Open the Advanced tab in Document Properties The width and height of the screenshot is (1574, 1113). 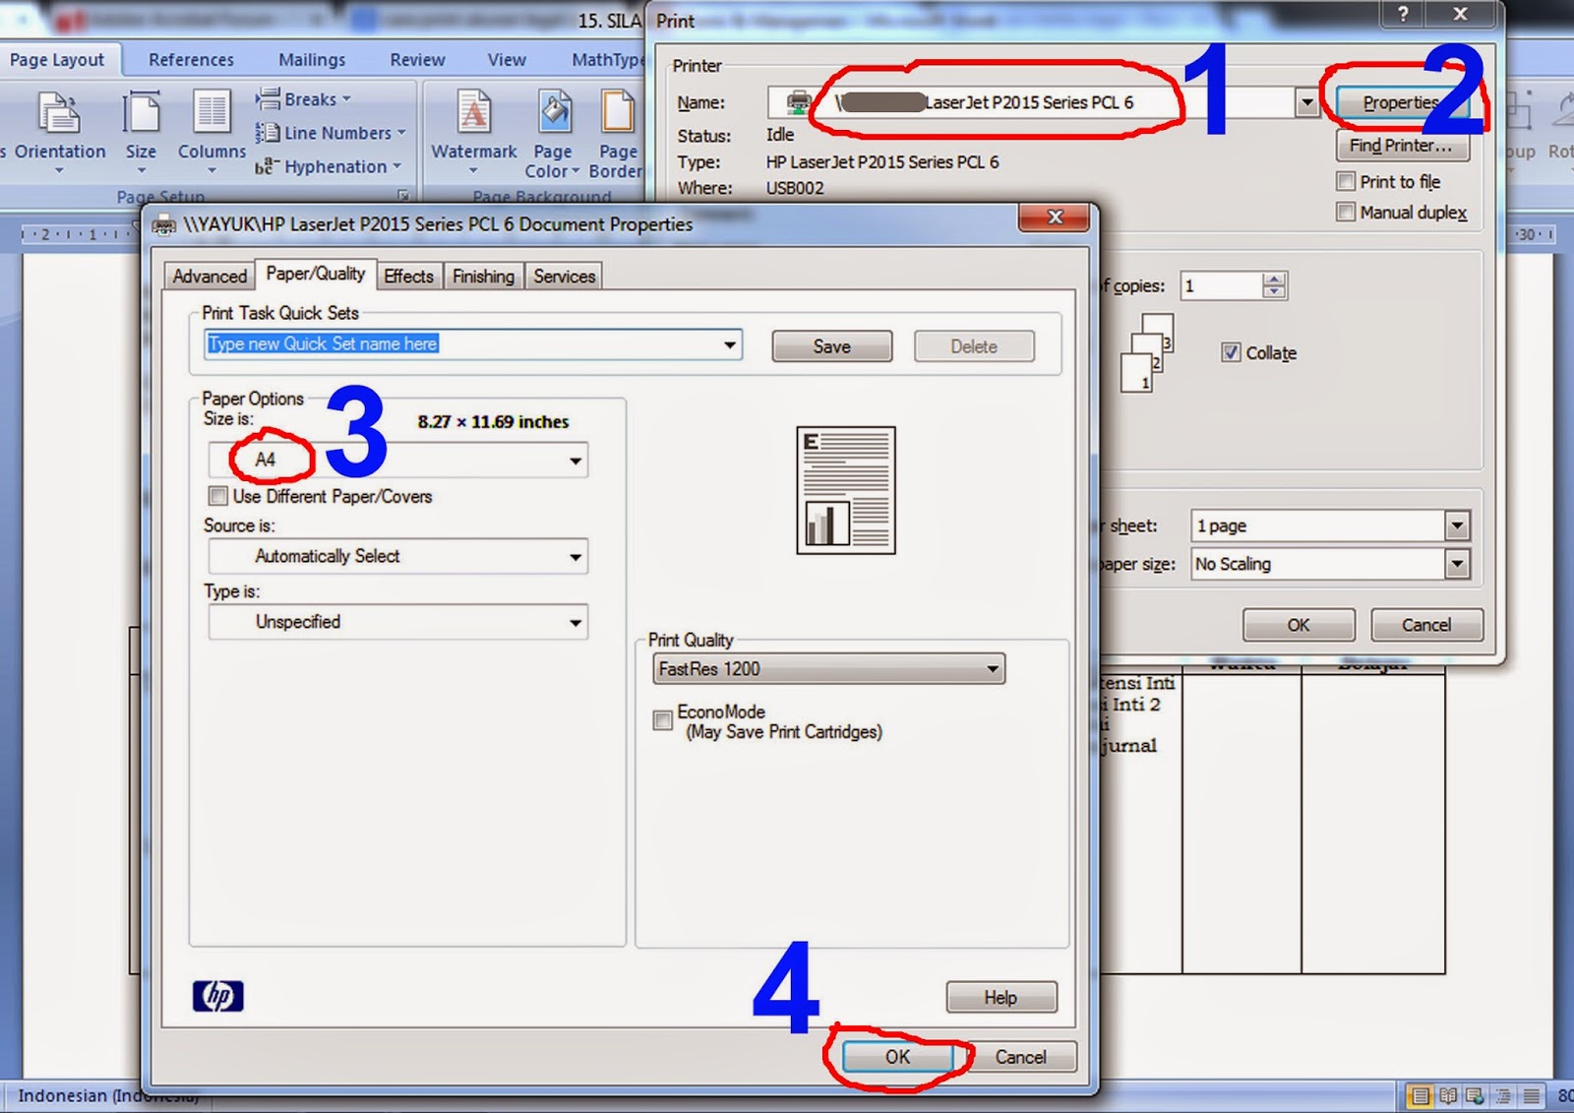coord(210,277)
